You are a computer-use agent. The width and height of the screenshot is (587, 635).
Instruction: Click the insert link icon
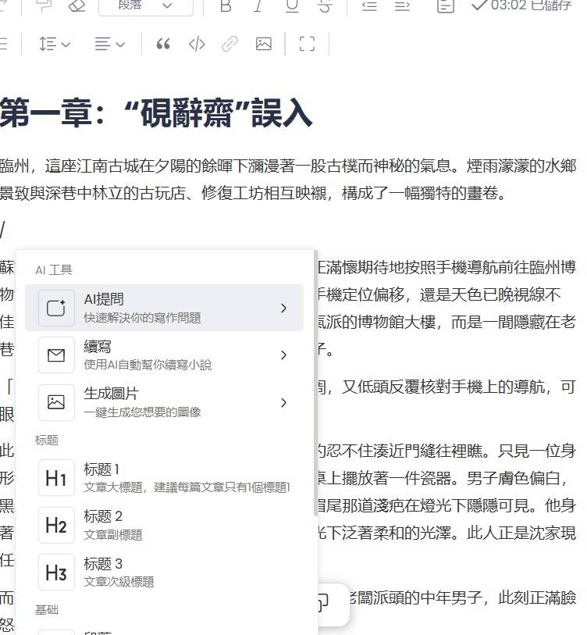pyautogui.click(x=229, y=45)
